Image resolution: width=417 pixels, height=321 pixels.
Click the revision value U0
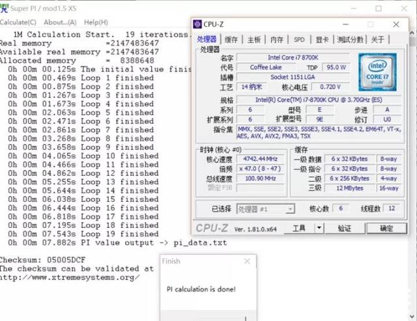click(x=387, y=119)
